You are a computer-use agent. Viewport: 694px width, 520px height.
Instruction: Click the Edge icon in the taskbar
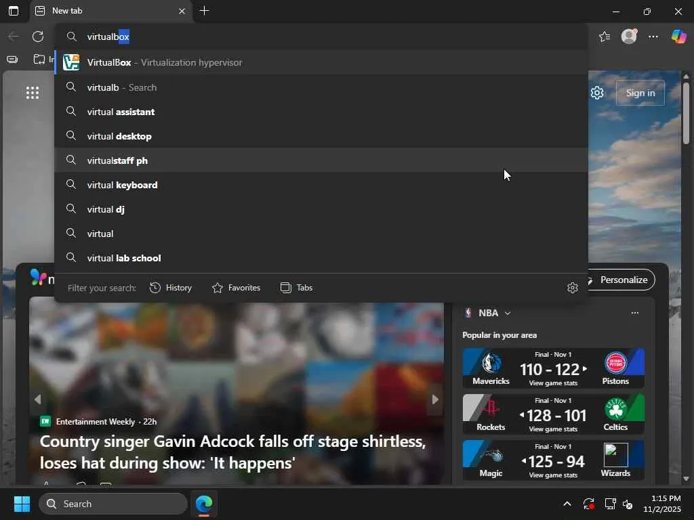204,504
